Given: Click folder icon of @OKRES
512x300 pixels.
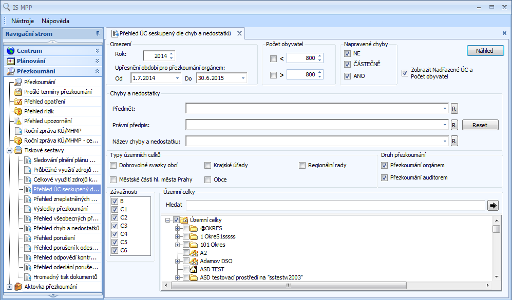Looking at the screenshot, I should 194,228.
